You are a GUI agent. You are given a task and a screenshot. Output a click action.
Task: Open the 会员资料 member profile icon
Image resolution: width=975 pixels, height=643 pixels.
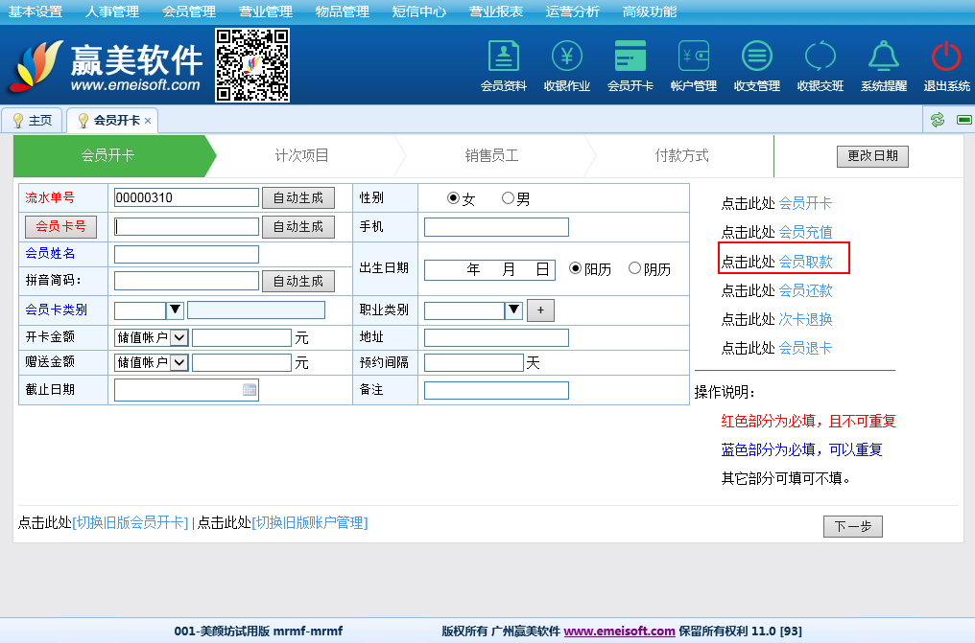503,57
